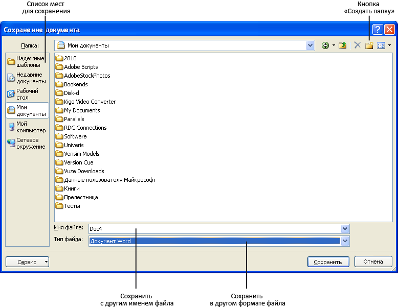Expand the Имя файла dropdown arrow

(345, 229)
